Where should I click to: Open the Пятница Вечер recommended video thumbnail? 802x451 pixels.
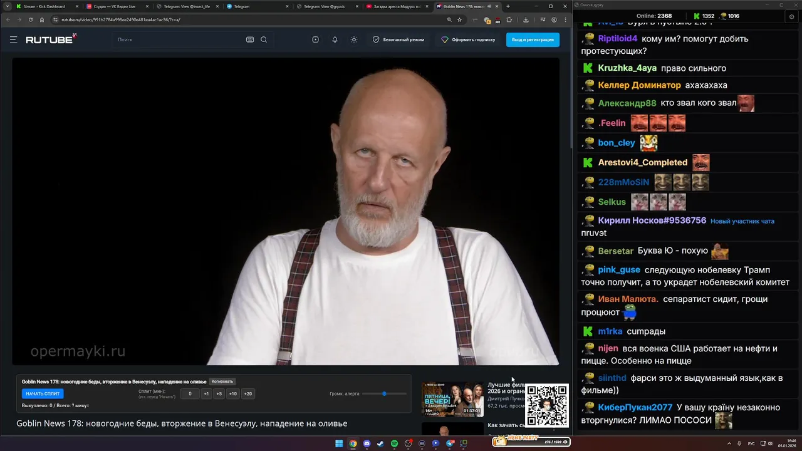(x=452, y=399)
